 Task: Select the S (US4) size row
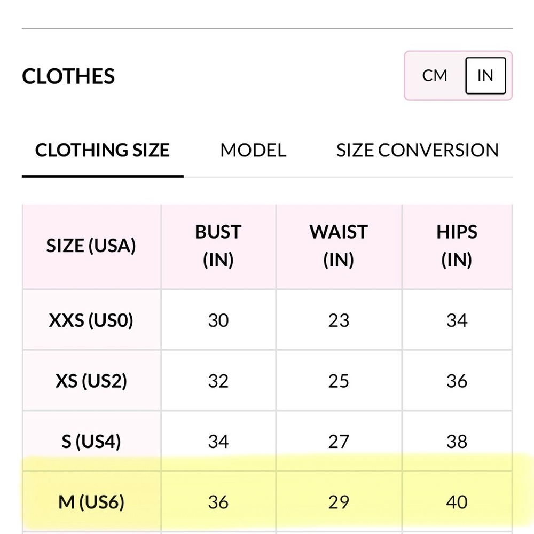point(267,442)
